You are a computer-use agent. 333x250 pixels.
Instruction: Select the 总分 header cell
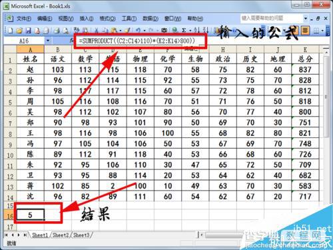point(305,59)
